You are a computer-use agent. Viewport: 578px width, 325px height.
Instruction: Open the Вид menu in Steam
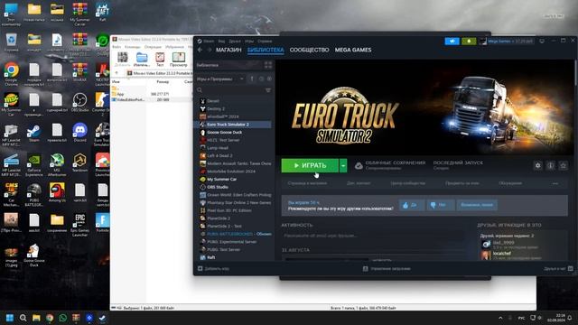pyautogui.click(x=221, y=41)
